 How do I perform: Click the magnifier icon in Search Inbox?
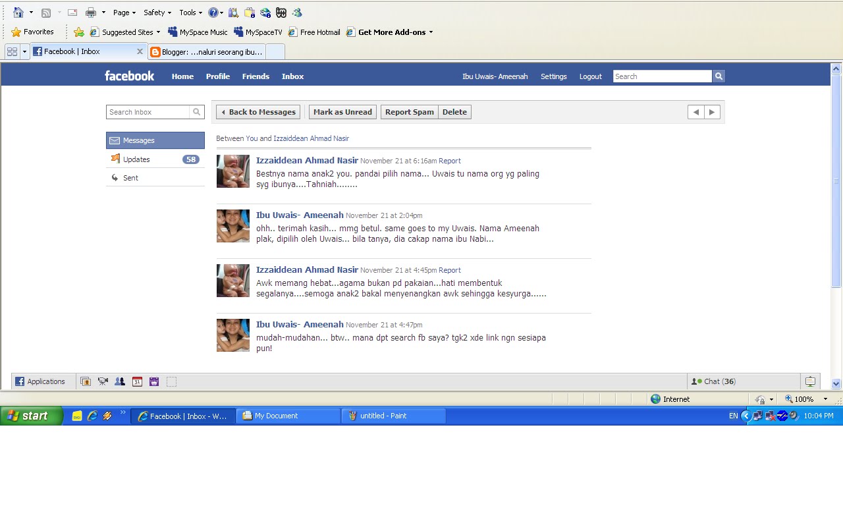[196, 112]
